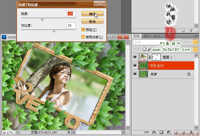The image size is (200, 136).
Task: Close the 亮度/对比度 dialog
Action: click(x=100, y=3)
